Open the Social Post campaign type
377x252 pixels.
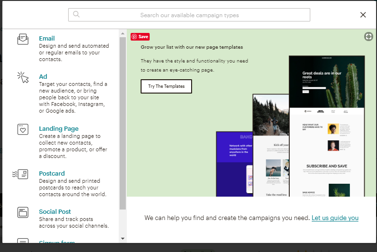click(x=55, y=211)
